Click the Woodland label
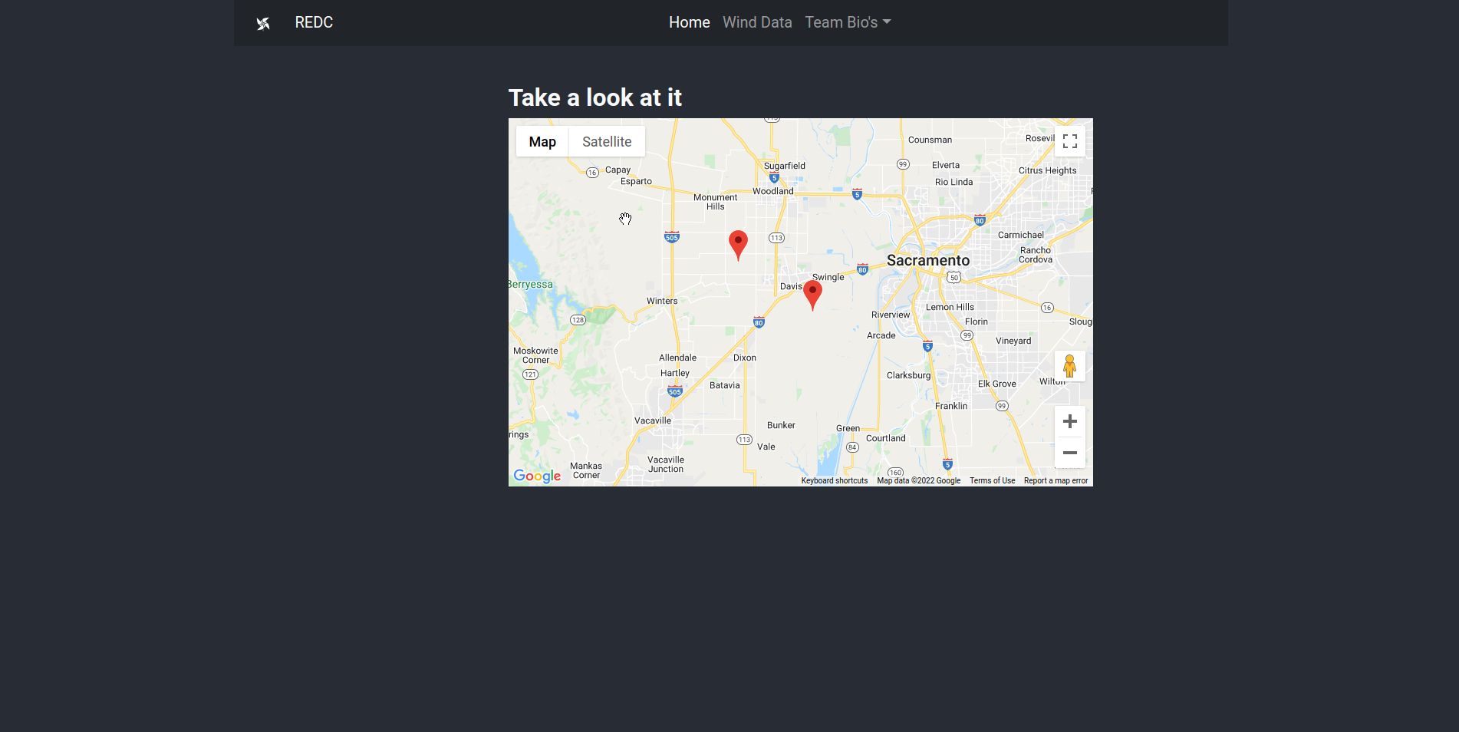1459x732 pixels. [773, 191]
